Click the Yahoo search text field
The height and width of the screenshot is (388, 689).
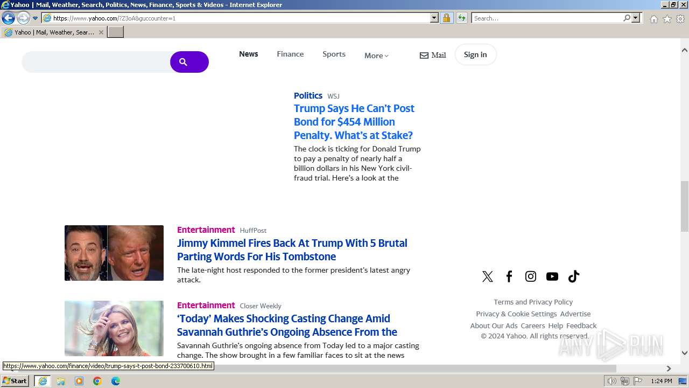(96, 62)
